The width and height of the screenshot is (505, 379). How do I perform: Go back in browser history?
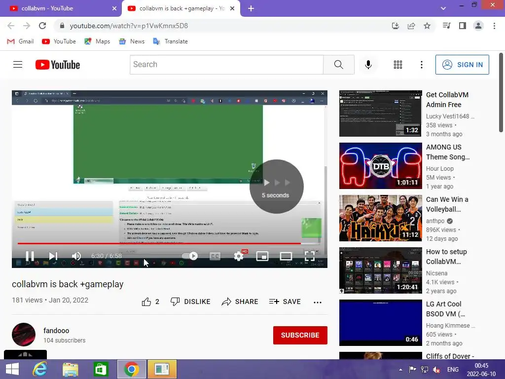[x=11, y=26]
